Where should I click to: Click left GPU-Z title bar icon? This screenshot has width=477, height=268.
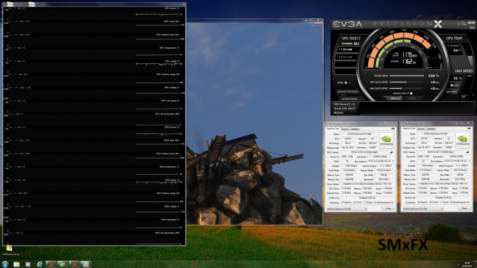pyautogui.click(x=327, y=124)
